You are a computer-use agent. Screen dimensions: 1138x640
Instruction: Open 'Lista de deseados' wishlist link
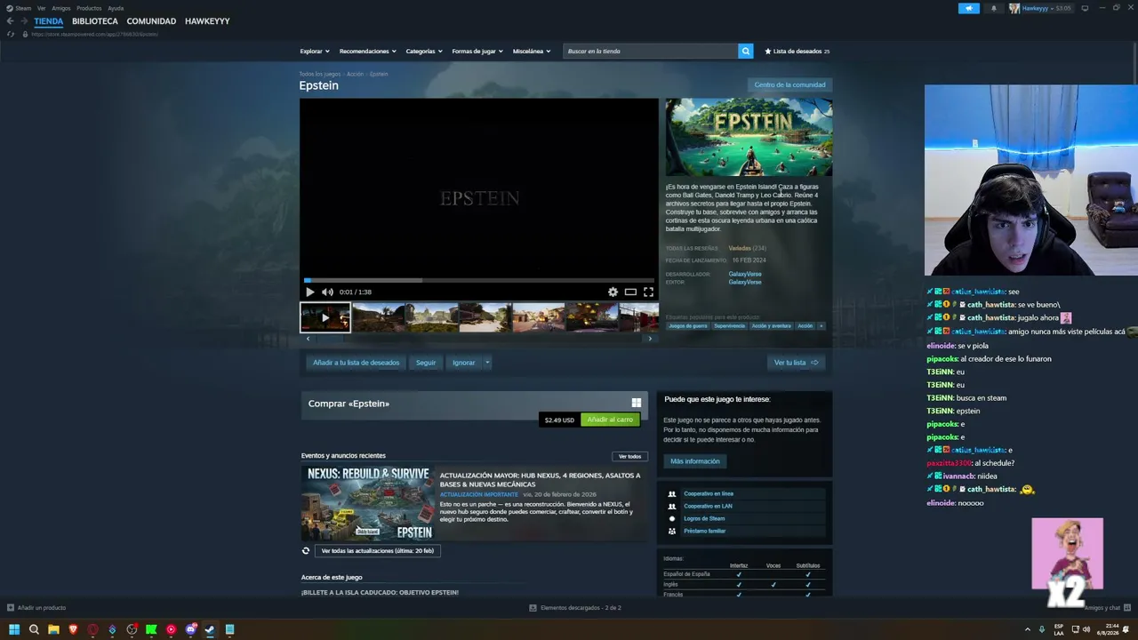pos(797,52)
